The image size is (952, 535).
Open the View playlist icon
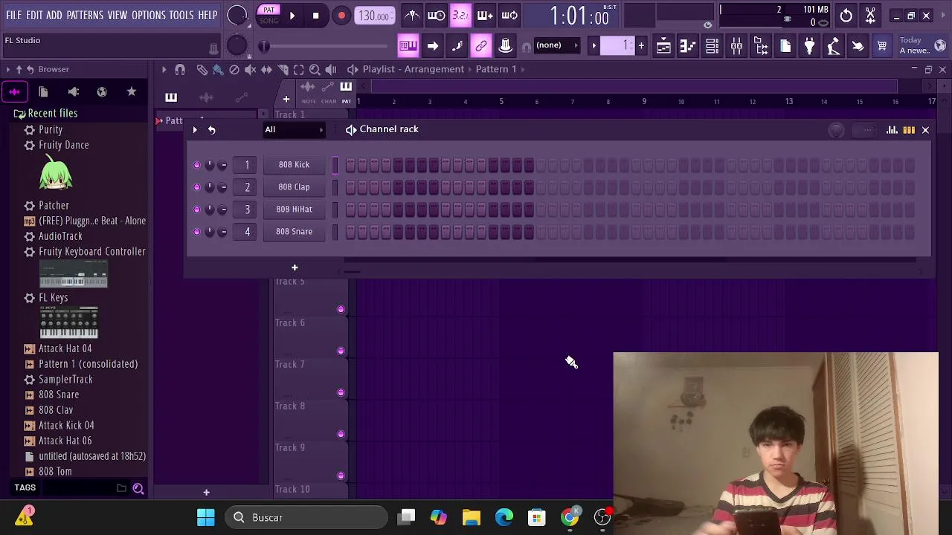pyautogui.click(x=663, y=47)
